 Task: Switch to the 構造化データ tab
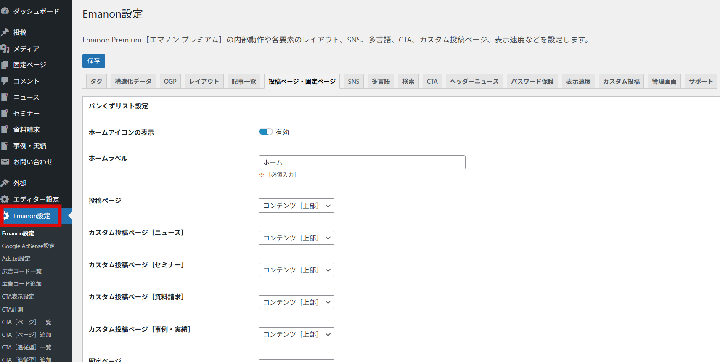coord(133,81)
